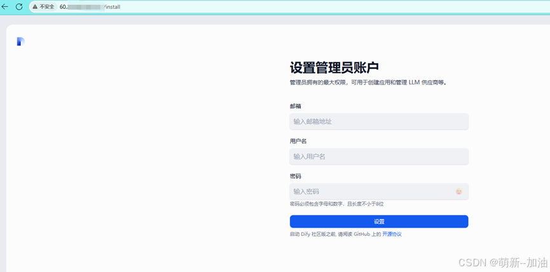Reload the page with the refresh icon
The image size is (550, 272).
[x=19, y=6]
